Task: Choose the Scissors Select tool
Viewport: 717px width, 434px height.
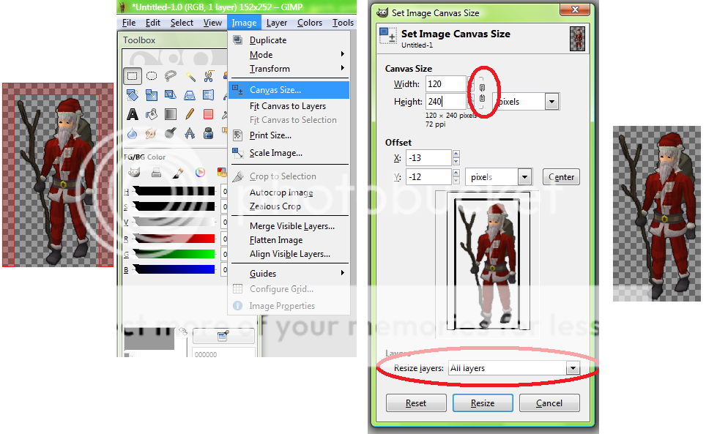Action: [x=209, y=75]
